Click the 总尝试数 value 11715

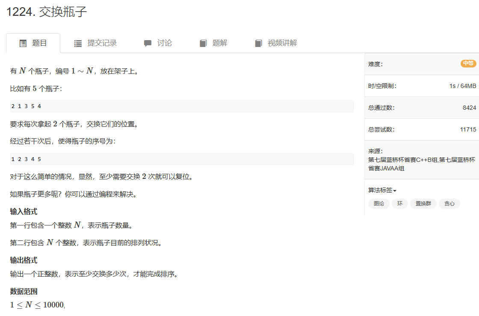(x=468, y=129)
